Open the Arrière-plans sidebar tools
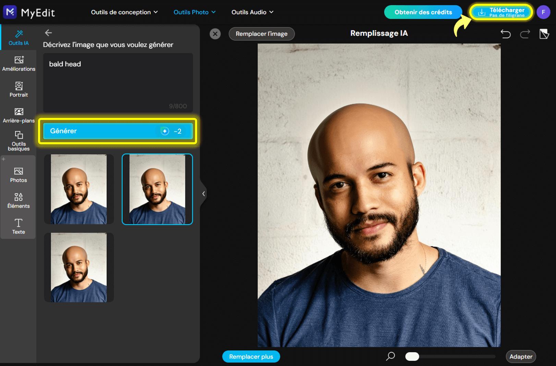Image resolution: width=556 pixels, height=366 pixels. coord(19,115)
